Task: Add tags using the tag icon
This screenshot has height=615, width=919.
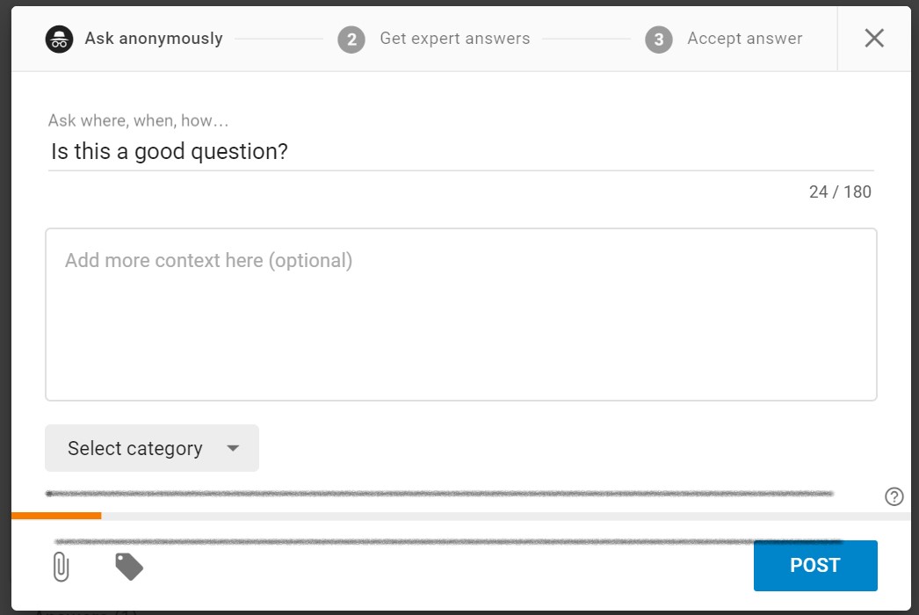Action: pos(129,567)
